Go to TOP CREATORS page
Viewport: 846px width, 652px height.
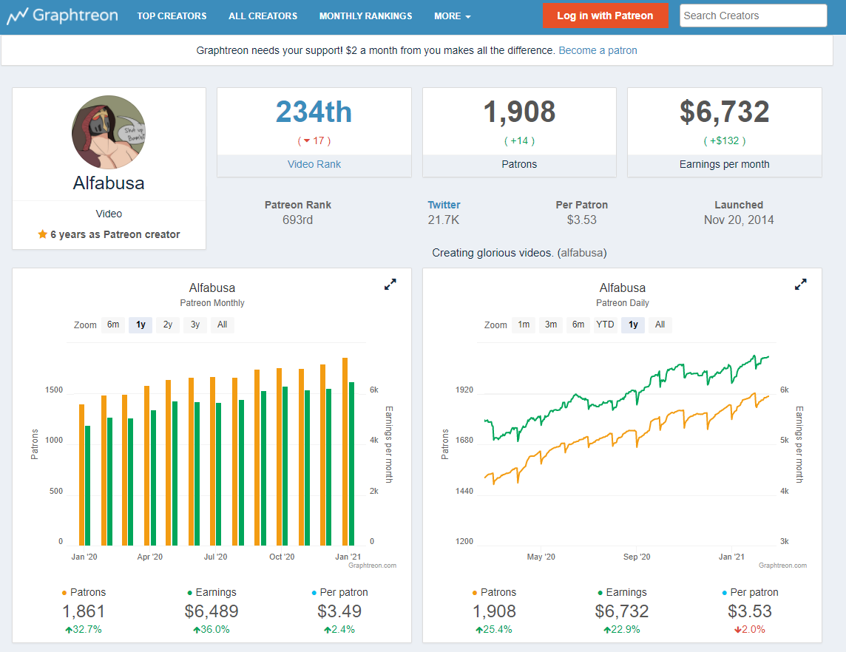point(172,16)
